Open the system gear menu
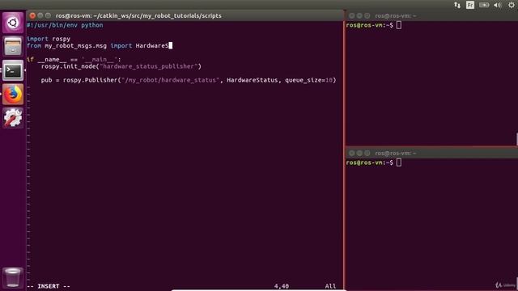 512,5
